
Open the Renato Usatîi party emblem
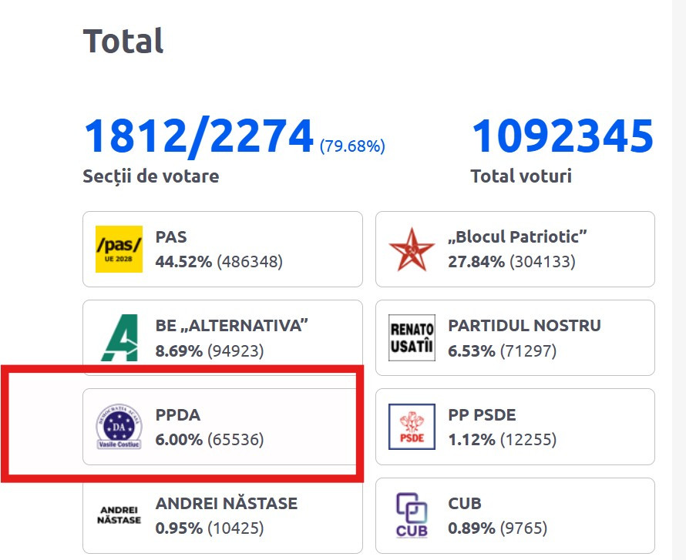tap(411, 337)
